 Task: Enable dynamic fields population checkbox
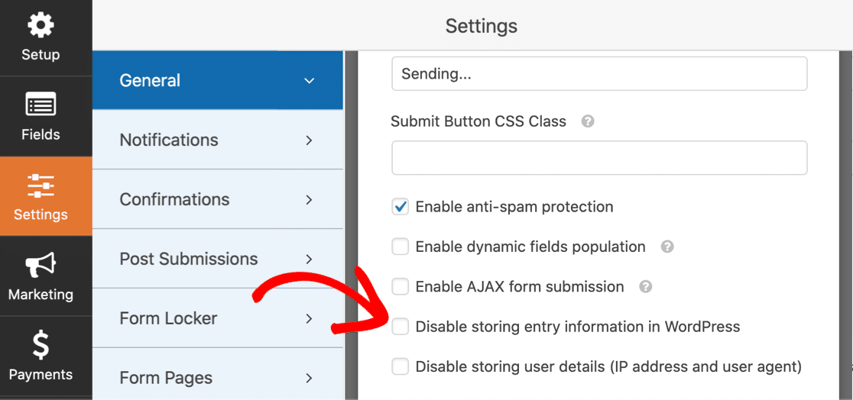click(401, 247)
